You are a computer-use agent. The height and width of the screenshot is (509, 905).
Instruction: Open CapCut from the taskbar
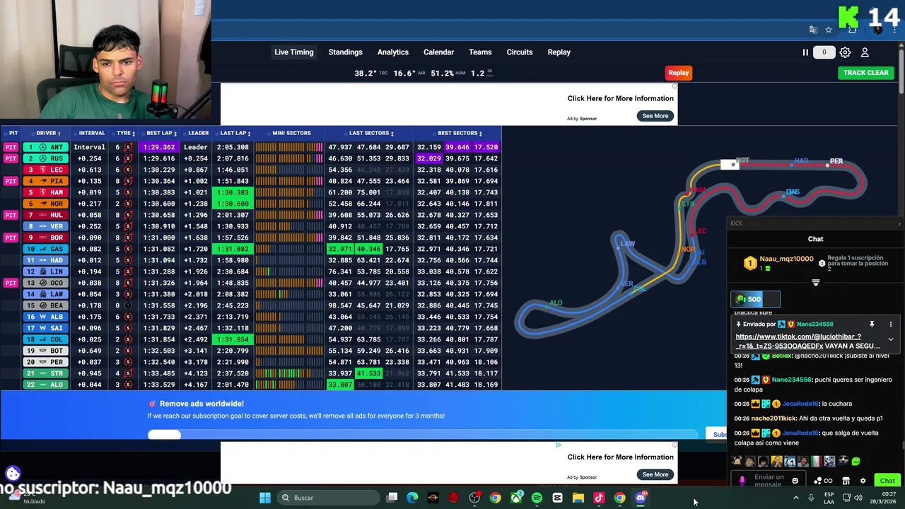(x=557, y=498)
